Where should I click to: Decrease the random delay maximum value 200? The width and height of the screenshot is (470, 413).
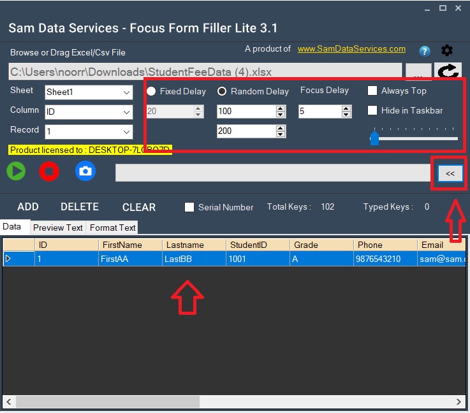tap(280, 134)
